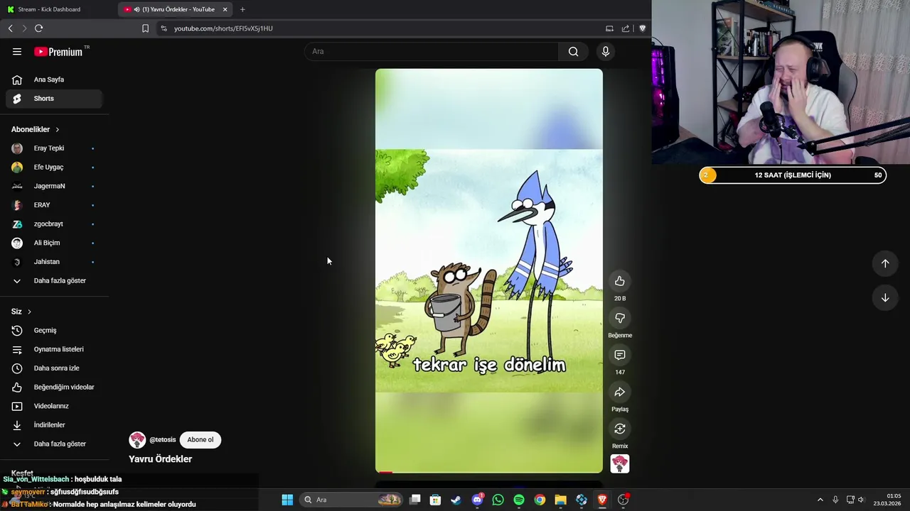Open Steam from the taskbar
The image size is (910, 511).
(456, 500)
